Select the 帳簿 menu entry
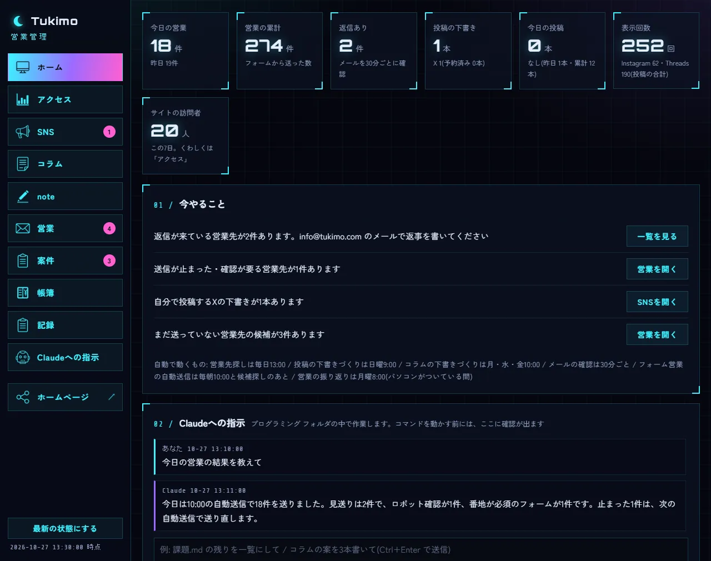The width and height of the screenshot is (711, 561). 65,293
